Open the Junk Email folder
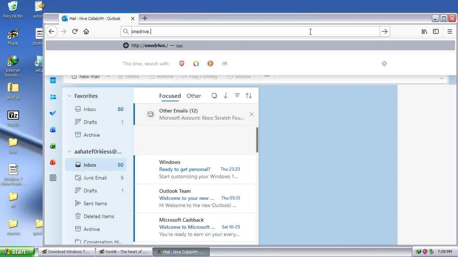Viewport: 458px width, 257px height. [x=96, y=178]
